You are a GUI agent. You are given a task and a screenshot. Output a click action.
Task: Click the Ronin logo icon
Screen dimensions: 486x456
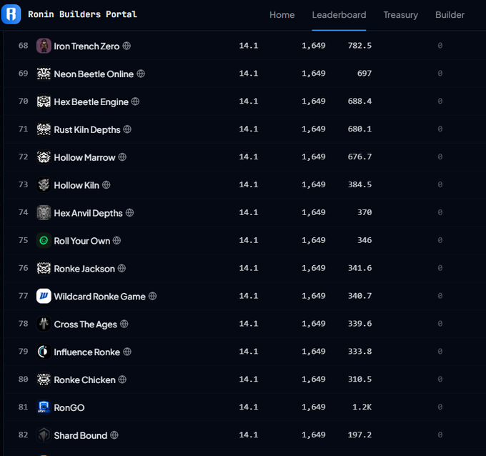click(11, 14)
